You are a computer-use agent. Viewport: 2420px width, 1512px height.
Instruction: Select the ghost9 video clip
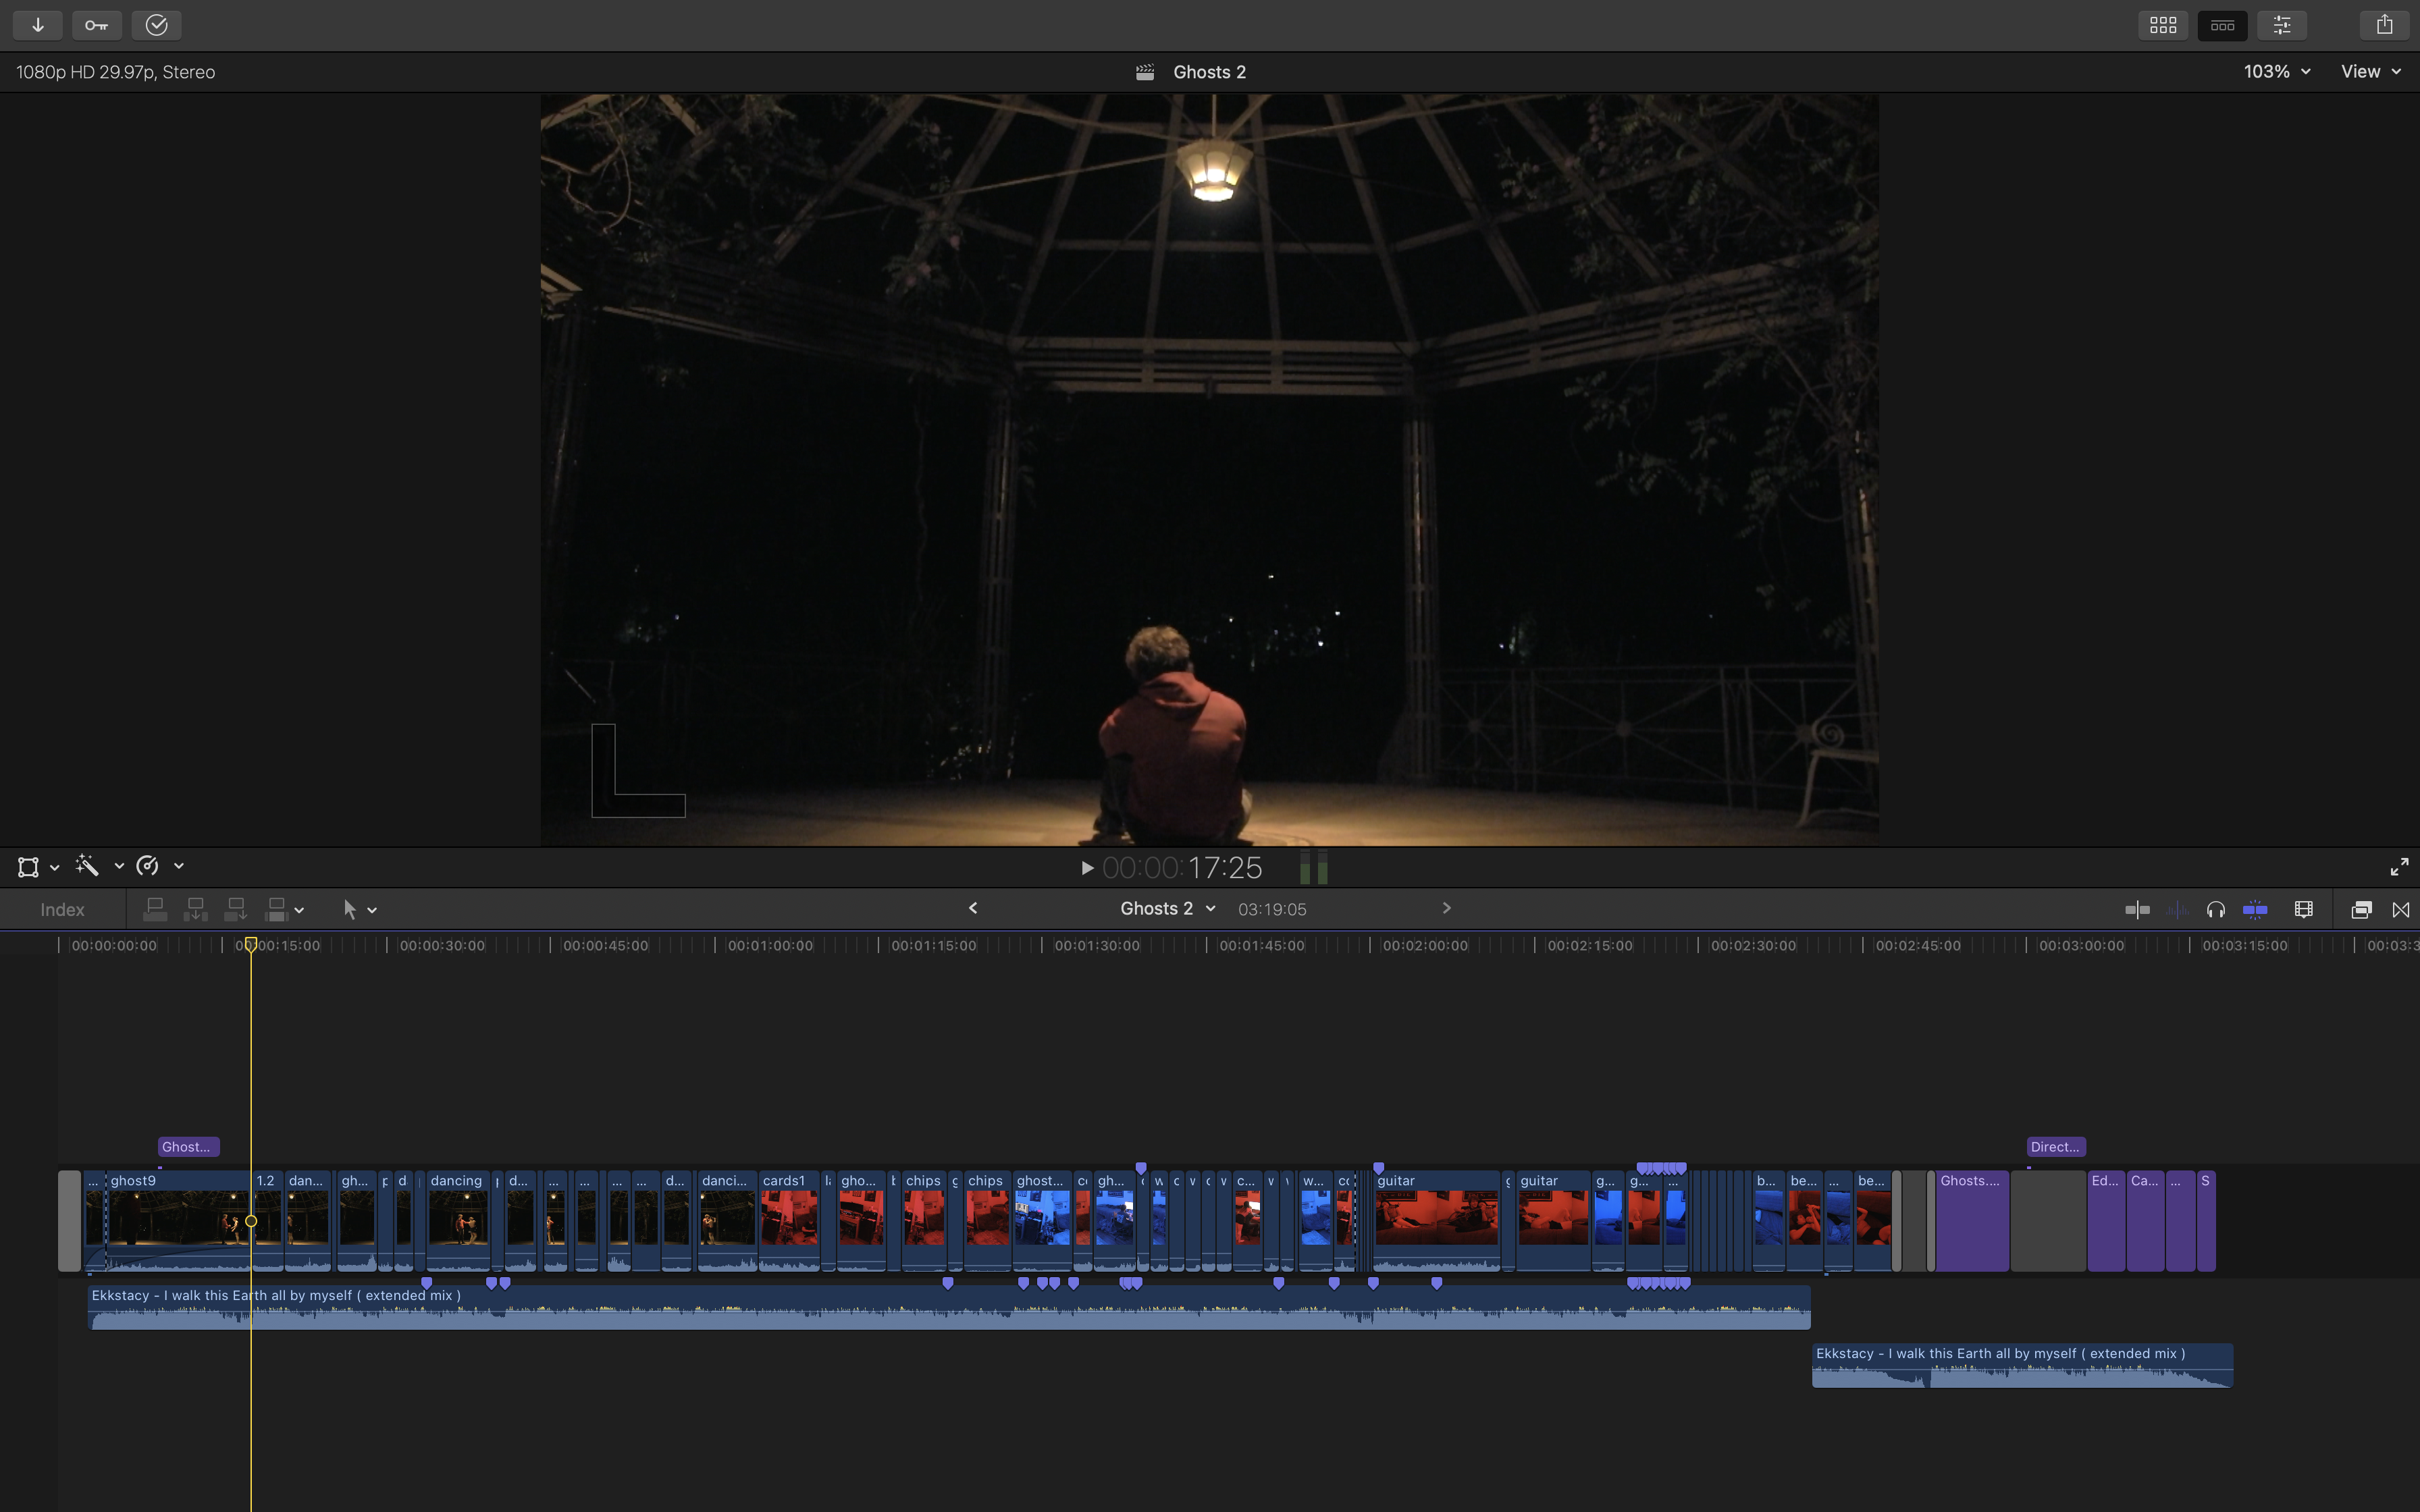(x=179, y=1221)
